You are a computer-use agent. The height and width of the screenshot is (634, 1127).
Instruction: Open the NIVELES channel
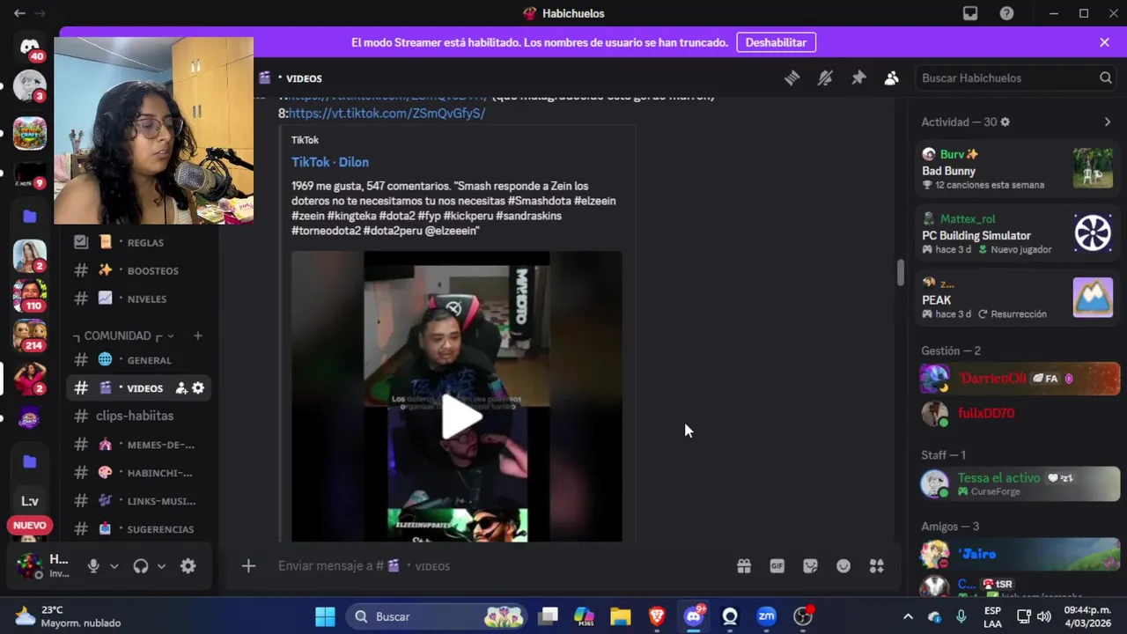(141, 299)
